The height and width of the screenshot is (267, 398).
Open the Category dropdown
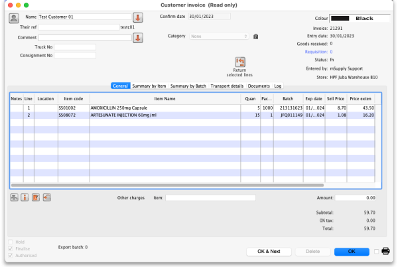220,37
